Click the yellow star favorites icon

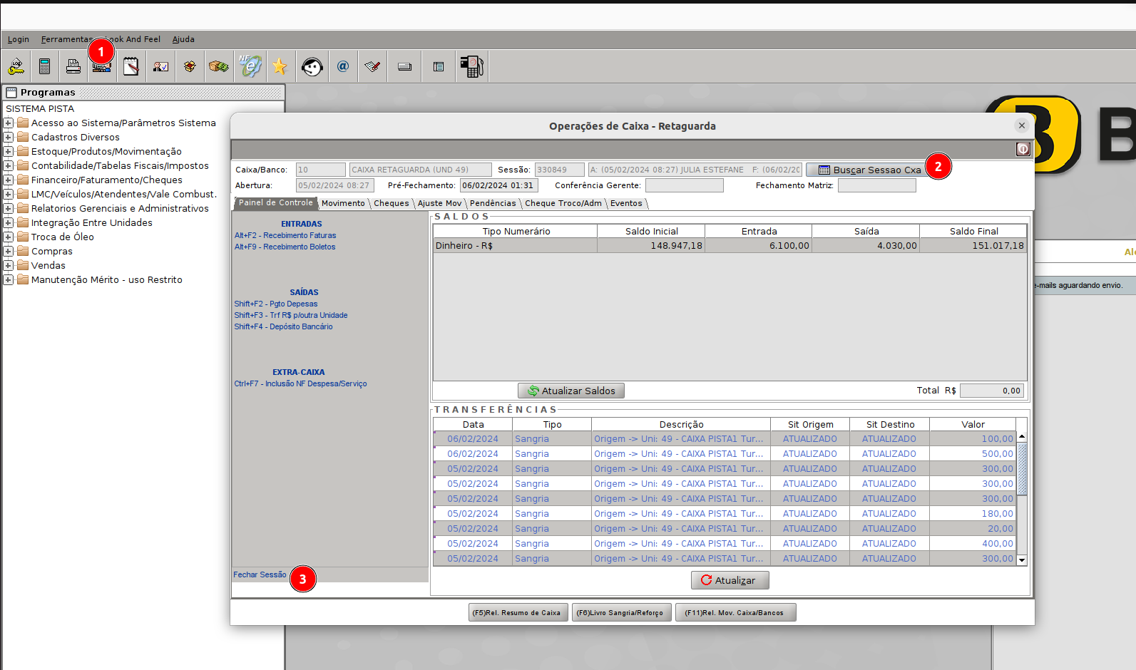pyautogui.click(x=280, y=67)
